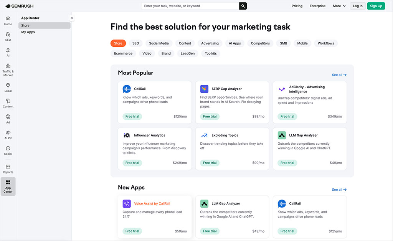Click the $249/mo price text
The width and height of the screenshot is (393, 241).
pos(180,163)
